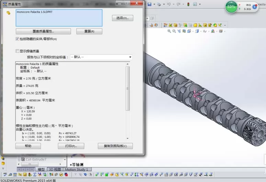Expand the Cut-Extrude7 tree node
This screenshot has height=182, width=266.
click(19, 159)
